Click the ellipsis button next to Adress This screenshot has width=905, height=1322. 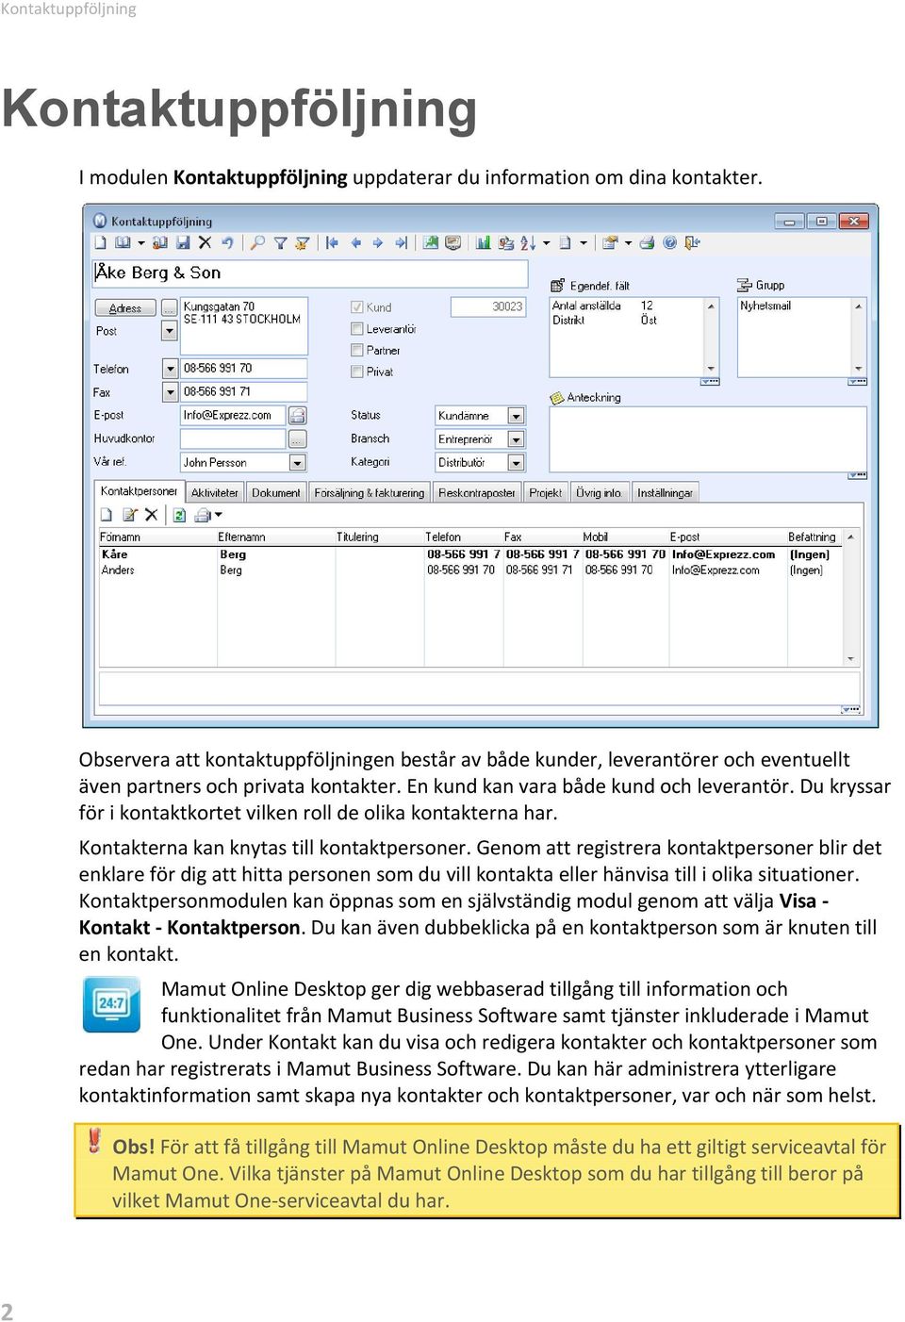pyautogui.click(x=170, y=308)
